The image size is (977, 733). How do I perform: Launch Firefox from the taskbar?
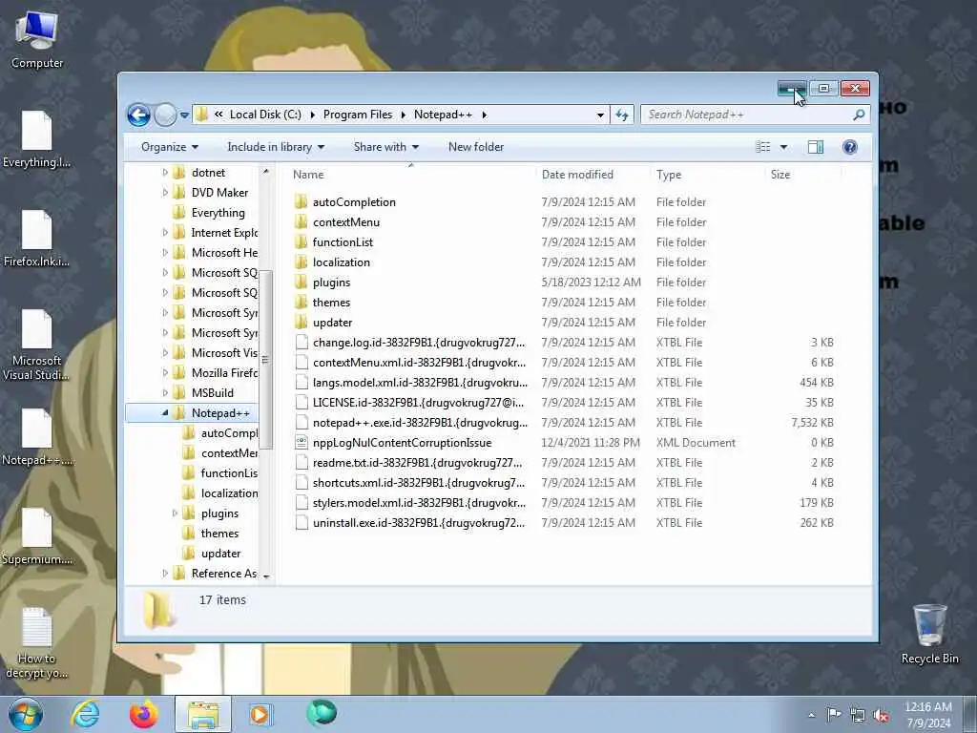pyautogui.click(x=144, y=714)
